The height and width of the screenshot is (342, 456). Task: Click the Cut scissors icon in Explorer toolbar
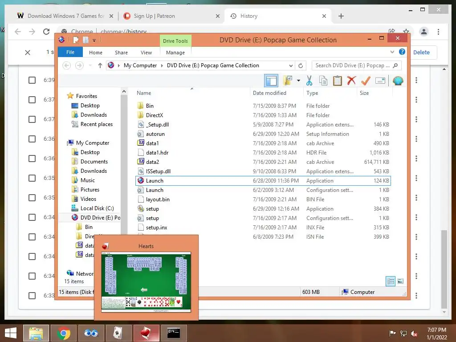(309, 81)
